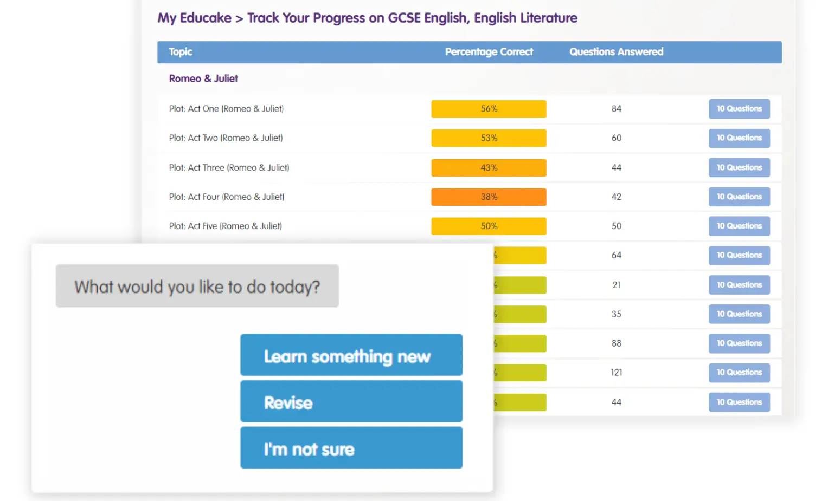Click the 56% progress bar for Act One
828x501 pixels.
point(488,108)
